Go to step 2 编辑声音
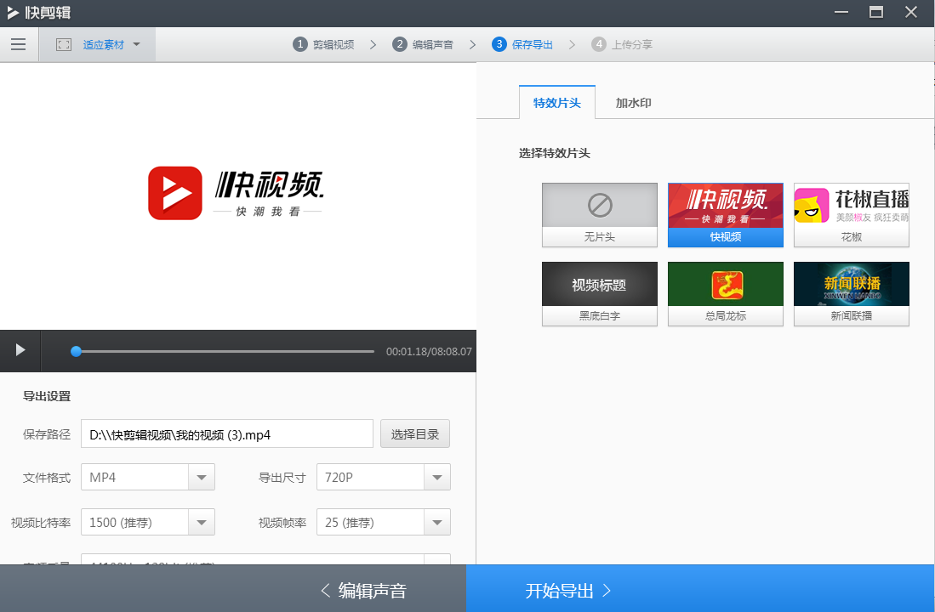The width and height of the screenshot is (935, 612). click(x=423, y=45)
